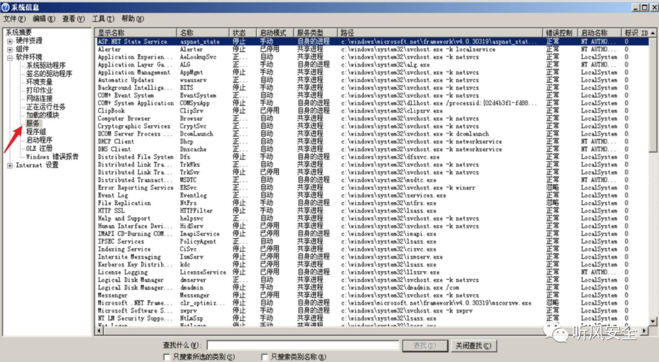This screenshot has width=659, height=362.
Task: Sort by 显示名称 column header
Action: pyautogui.click(x=135, y=33)
